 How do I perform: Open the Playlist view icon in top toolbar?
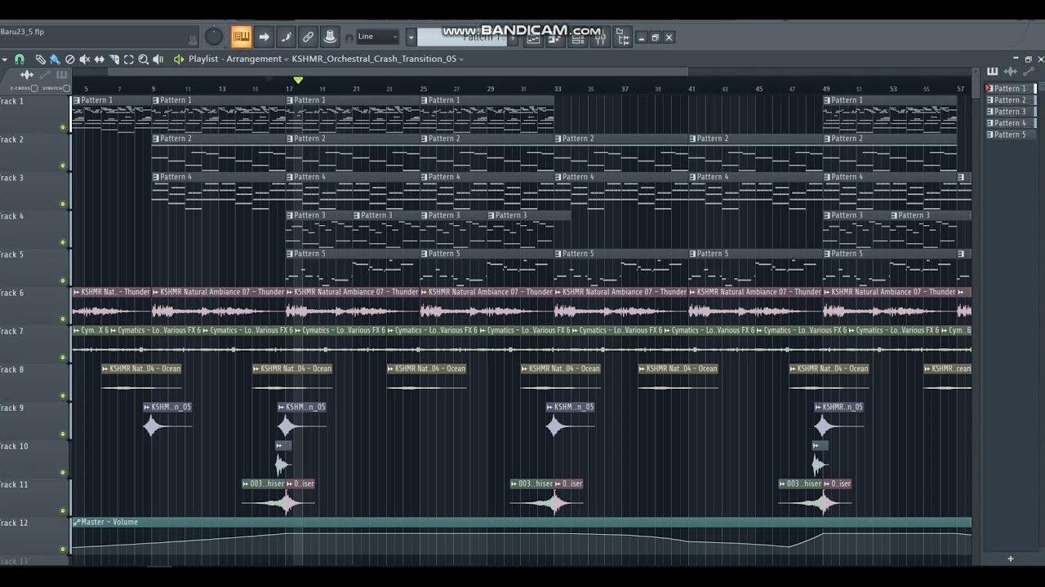pos(533,37)
